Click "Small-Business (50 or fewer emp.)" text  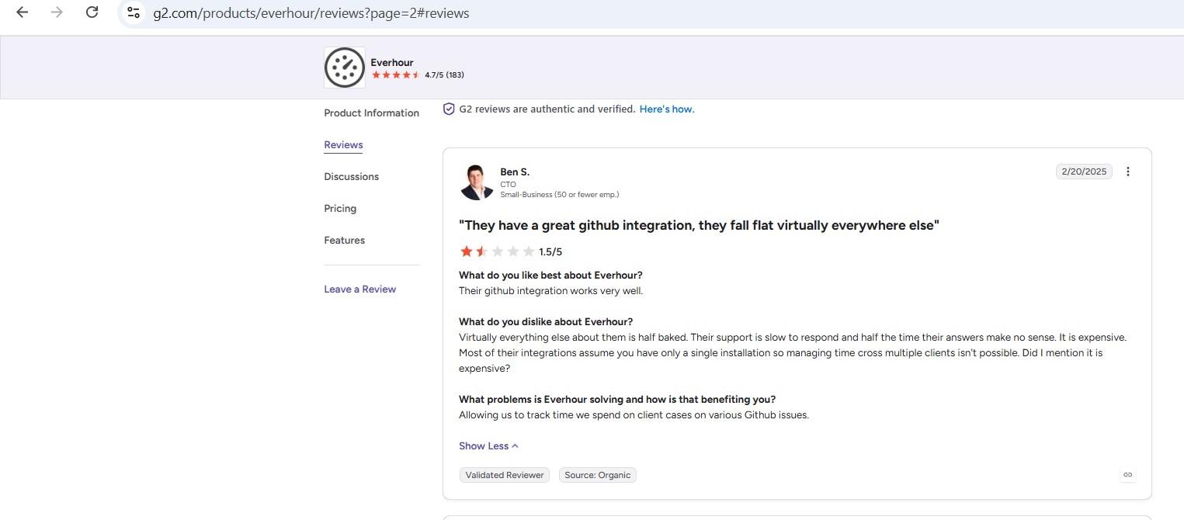tap(560, 195)
